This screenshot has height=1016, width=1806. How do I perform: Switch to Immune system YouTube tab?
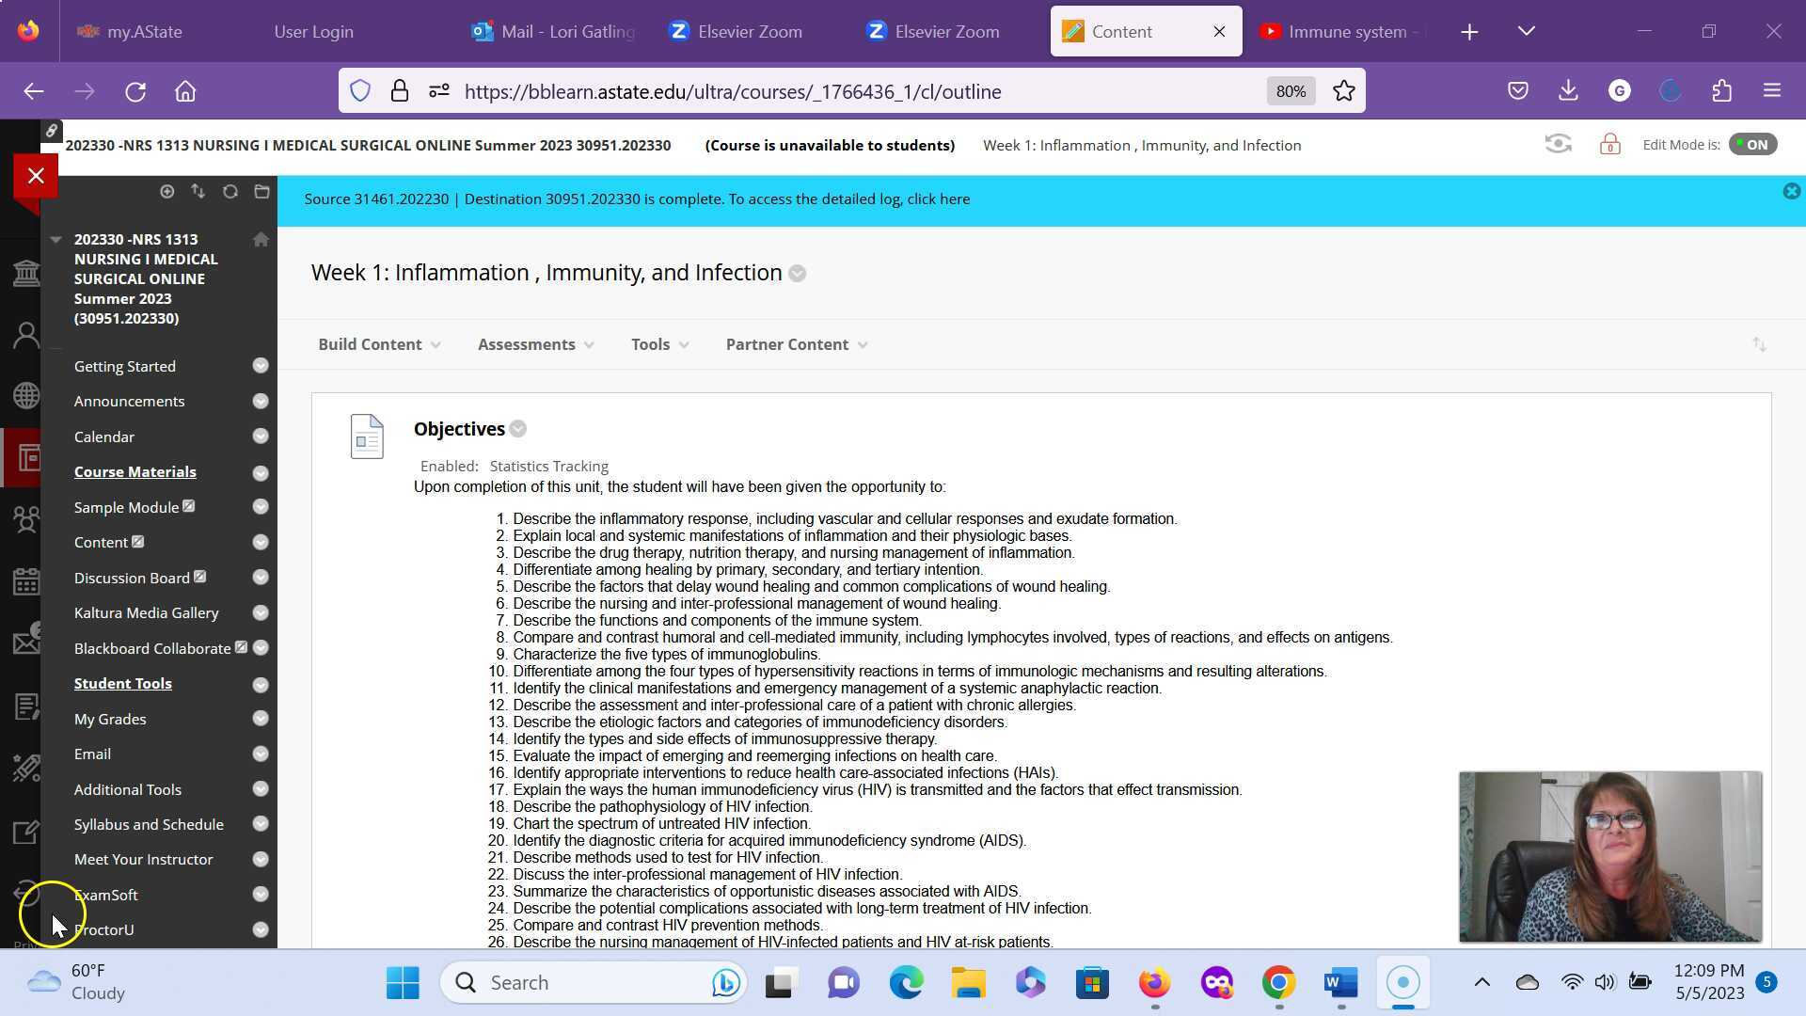1345,32
